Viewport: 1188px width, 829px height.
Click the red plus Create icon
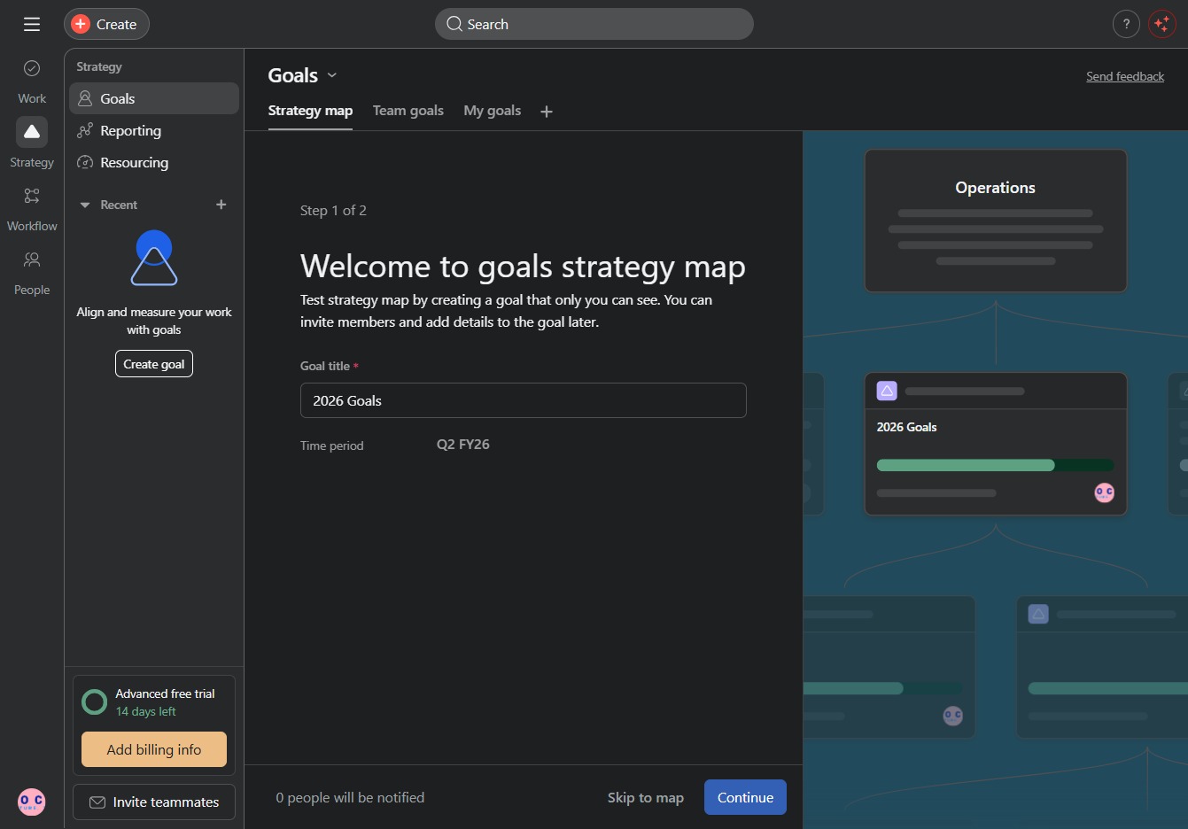coord(81,24)
